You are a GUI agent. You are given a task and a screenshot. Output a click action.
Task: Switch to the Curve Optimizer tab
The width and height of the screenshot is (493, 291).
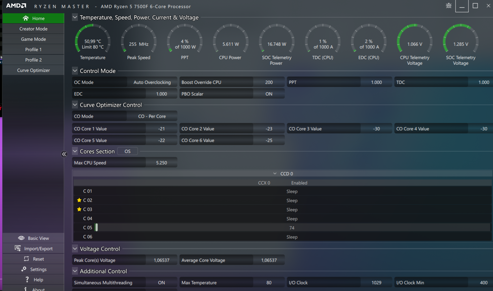coord(33,70)
